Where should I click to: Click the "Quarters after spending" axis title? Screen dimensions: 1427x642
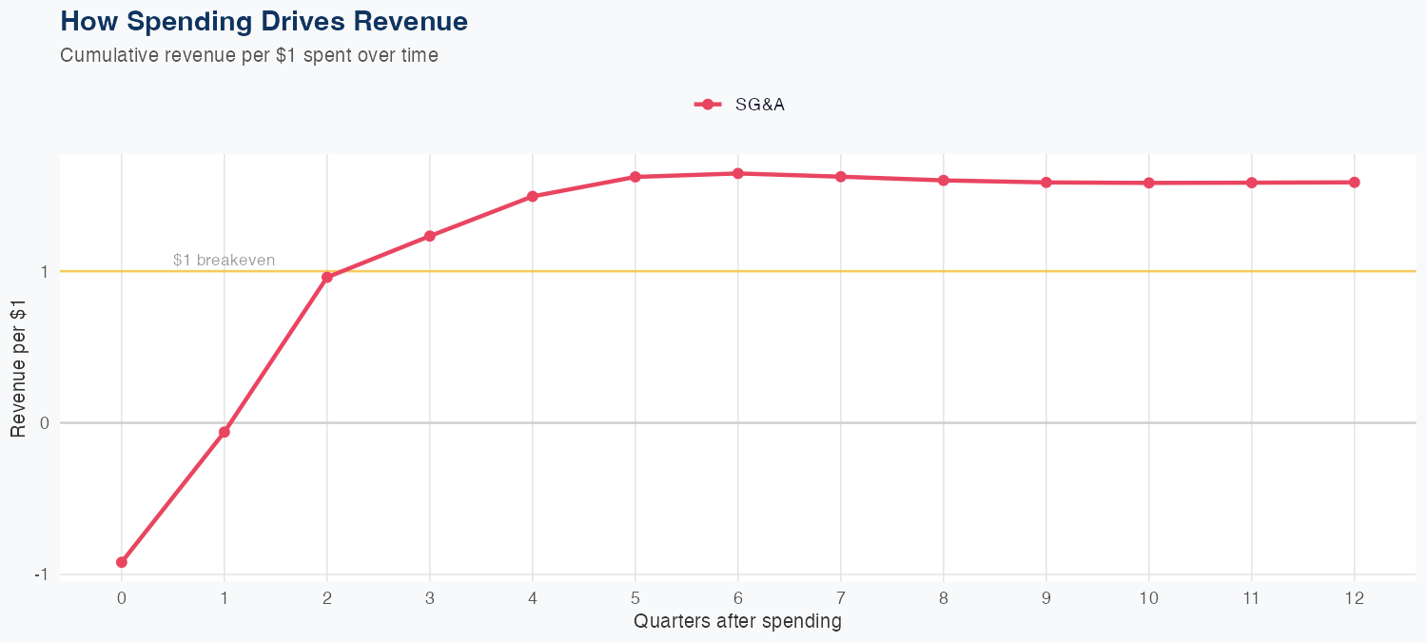(737, 622)
